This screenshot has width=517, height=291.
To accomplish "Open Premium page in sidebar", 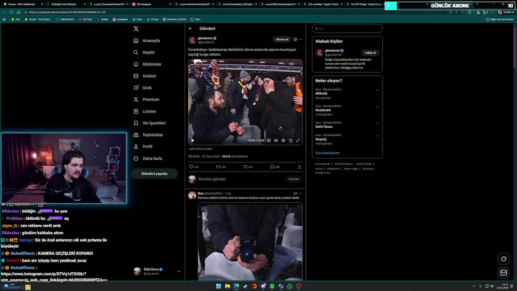I will coord(146,99).
